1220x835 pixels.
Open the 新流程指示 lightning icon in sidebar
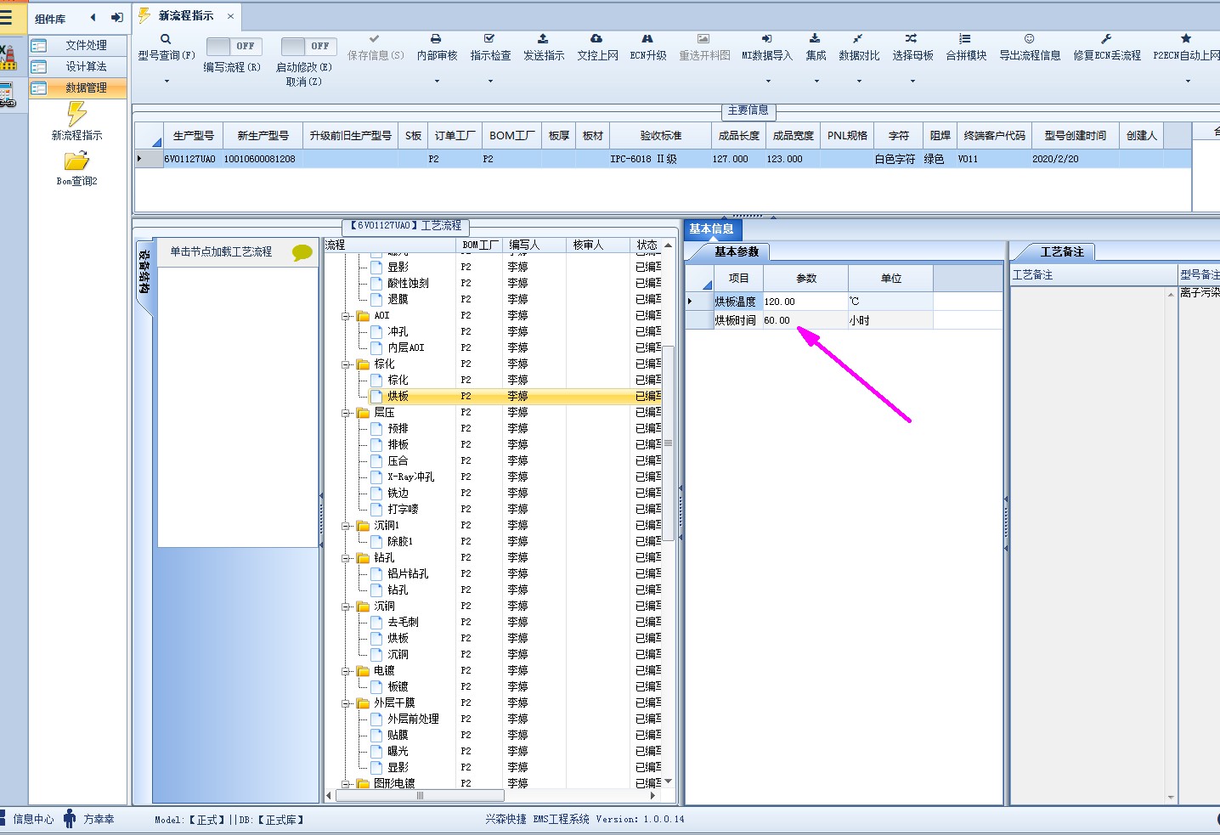[77, 114]
